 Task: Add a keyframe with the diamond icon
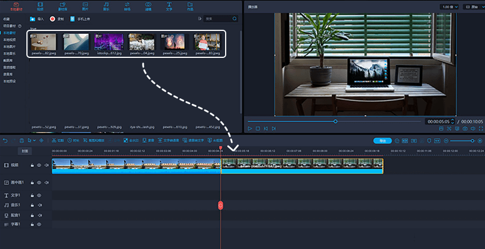point(41,141)
